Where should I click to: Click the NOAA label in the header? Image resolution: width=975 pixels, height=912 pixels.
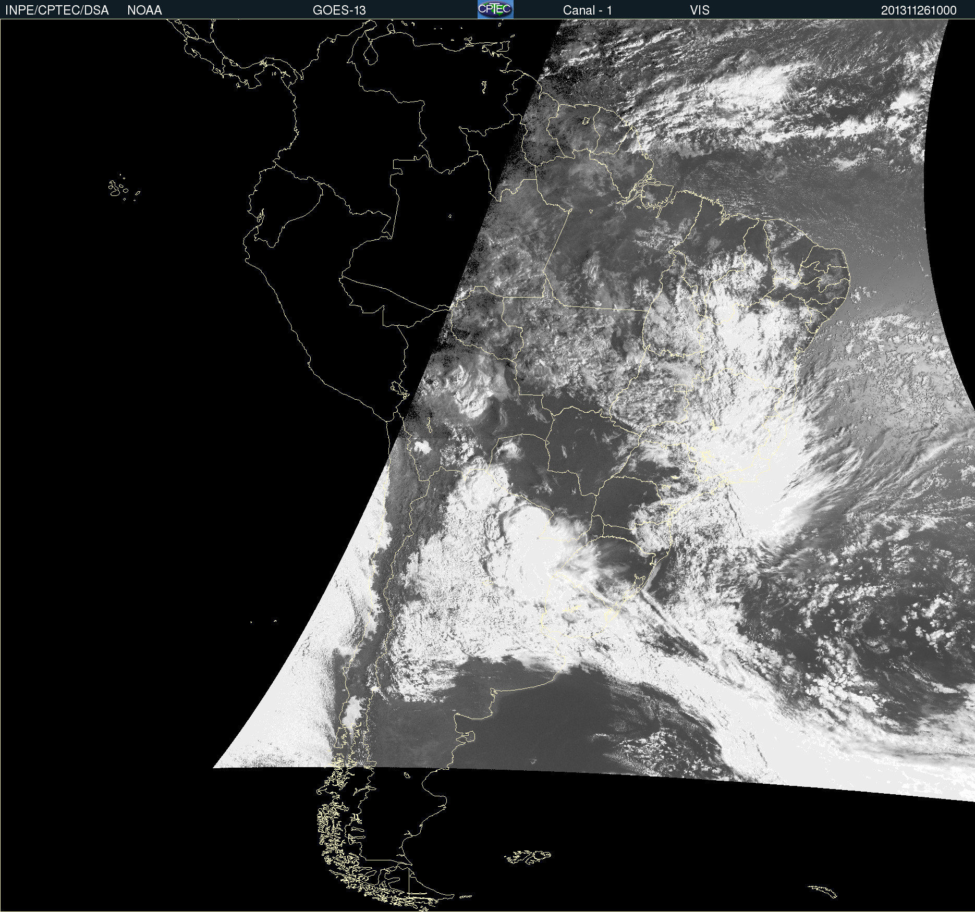144,10
